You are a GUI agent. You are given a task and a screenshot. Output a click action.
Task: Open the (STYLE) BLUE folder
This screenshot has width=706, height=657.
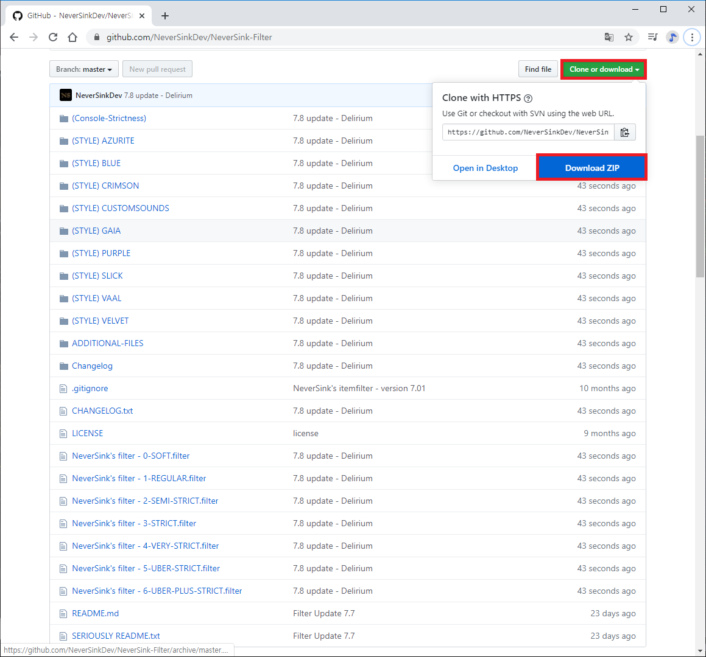click(x=96, y=163)
